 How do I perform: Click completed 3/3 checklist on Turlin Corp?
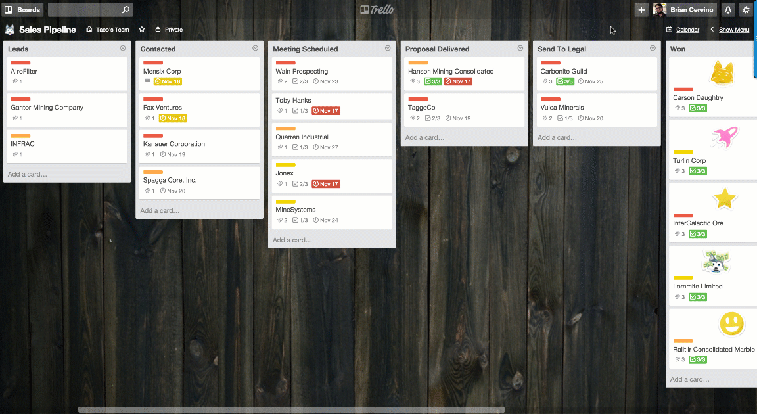click(x=698, y=171)
